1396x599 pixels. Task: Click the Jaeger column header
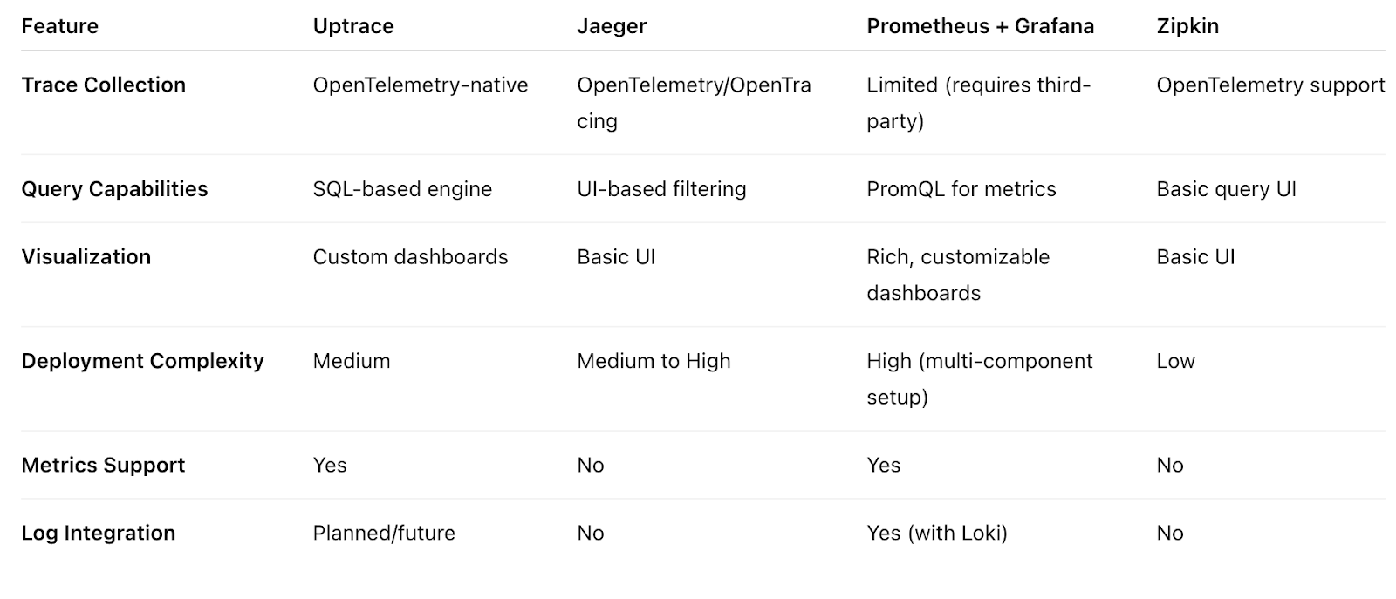click(612, 26)
